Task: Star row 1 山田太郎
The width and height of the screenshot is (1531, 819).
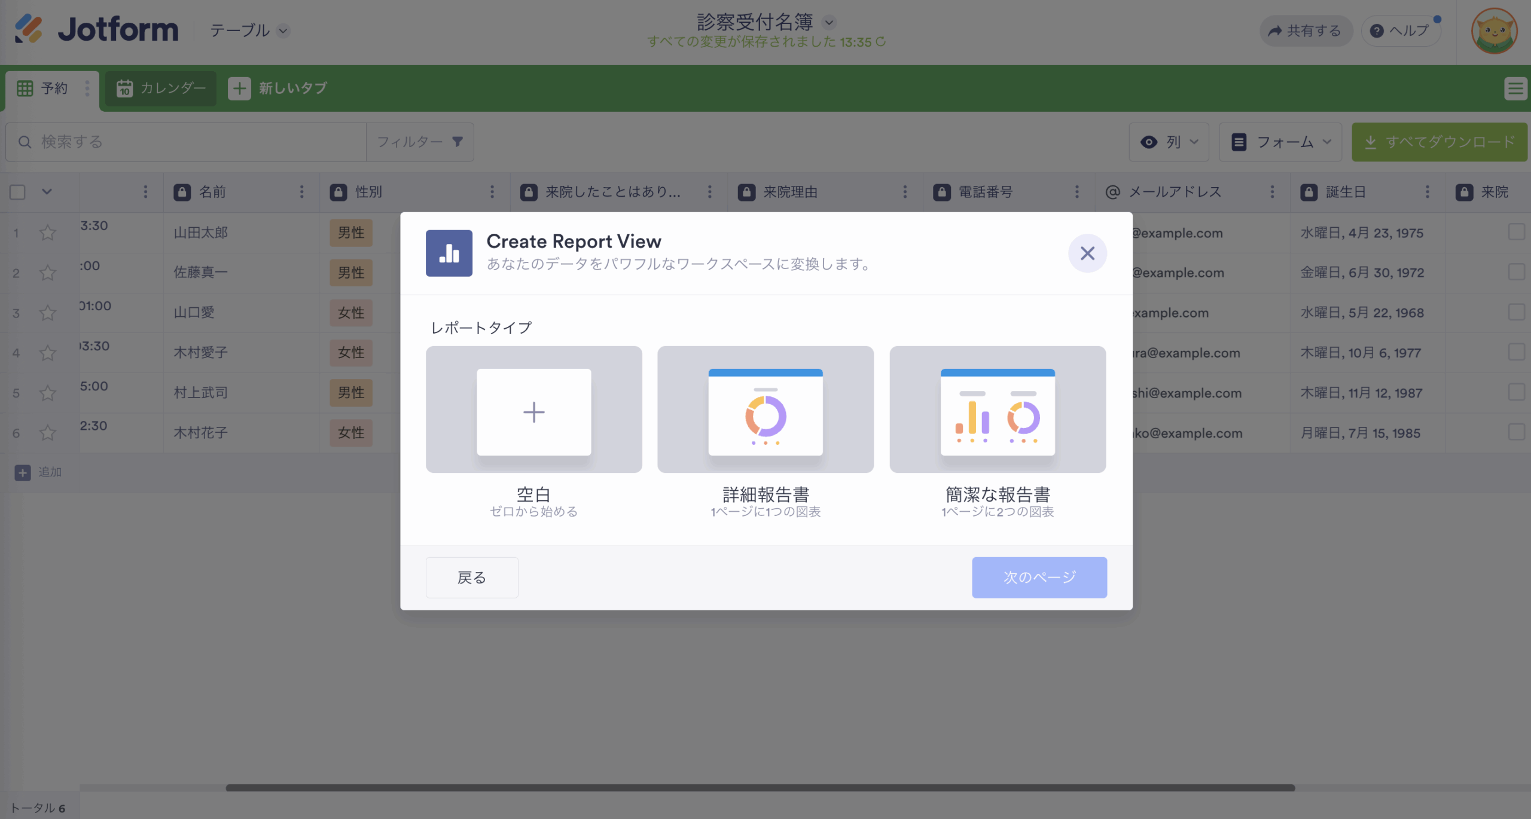Action: click(48, 233)
